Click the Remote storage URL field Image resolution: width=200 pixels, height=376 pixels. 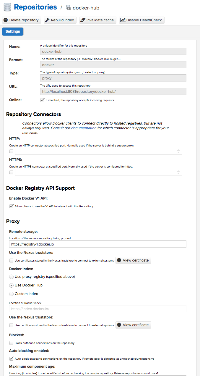(x=98, y=244)
